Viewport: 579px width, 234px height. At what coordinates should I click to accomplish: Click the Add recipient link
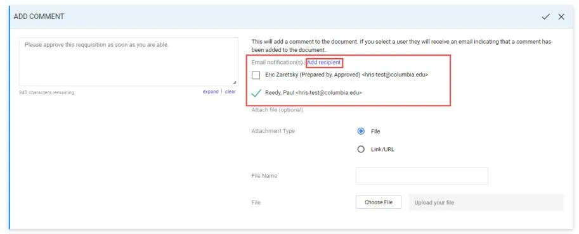click(324, 63)
